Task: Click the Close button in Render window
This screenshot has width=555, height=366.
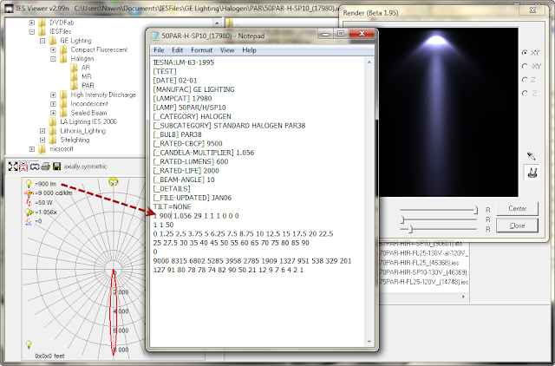Action: pos(517,225)
